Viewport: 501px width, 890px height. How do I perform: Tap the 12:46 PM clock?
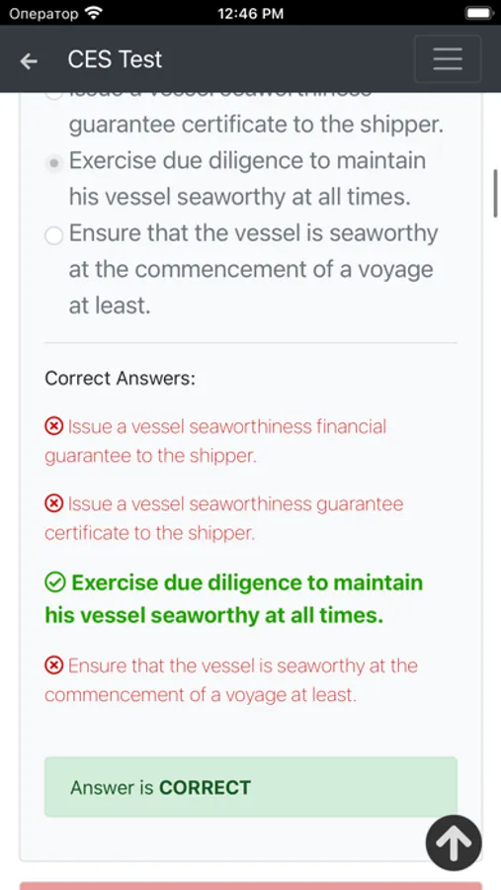[250, 13]
